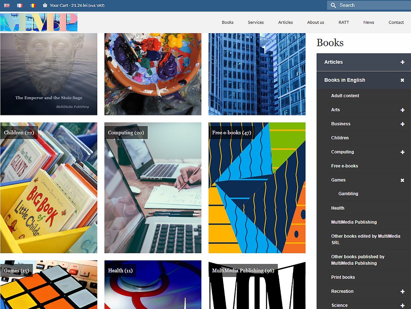Switch language using the Romanian flag
This screenshot has height=309, width=411.
coord(33,5)
